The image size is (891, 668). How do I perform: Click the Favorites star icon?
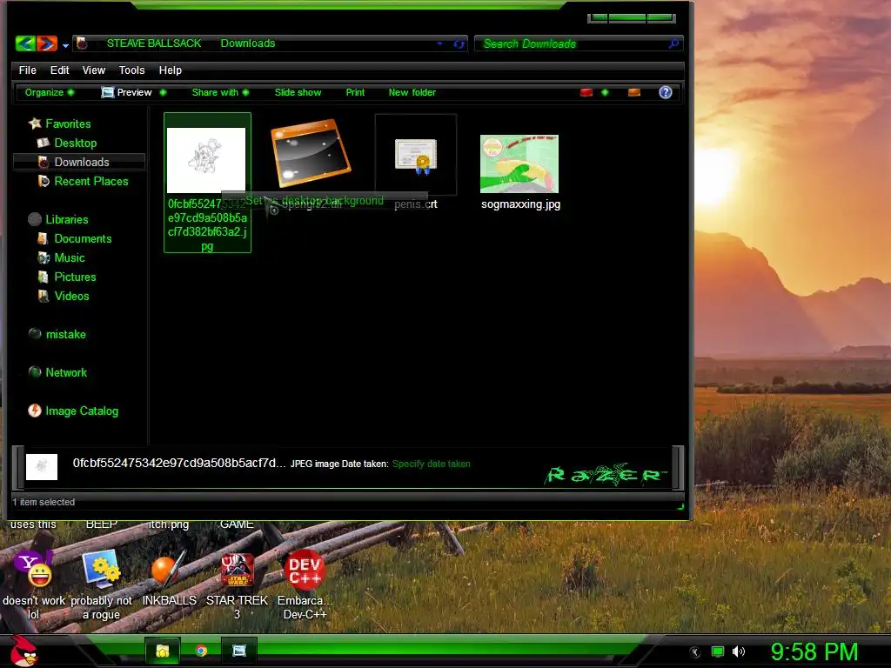coord(35,124)
